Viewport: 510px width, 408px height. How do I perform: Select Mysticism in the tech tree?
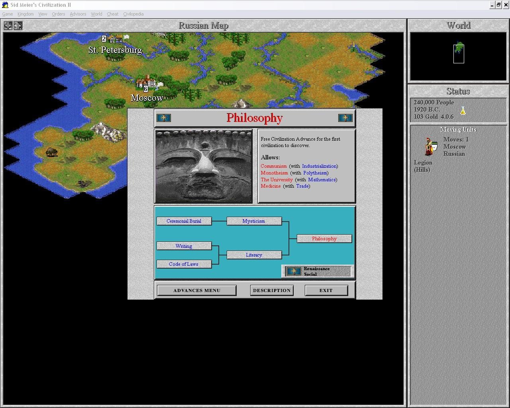(254, 221)
